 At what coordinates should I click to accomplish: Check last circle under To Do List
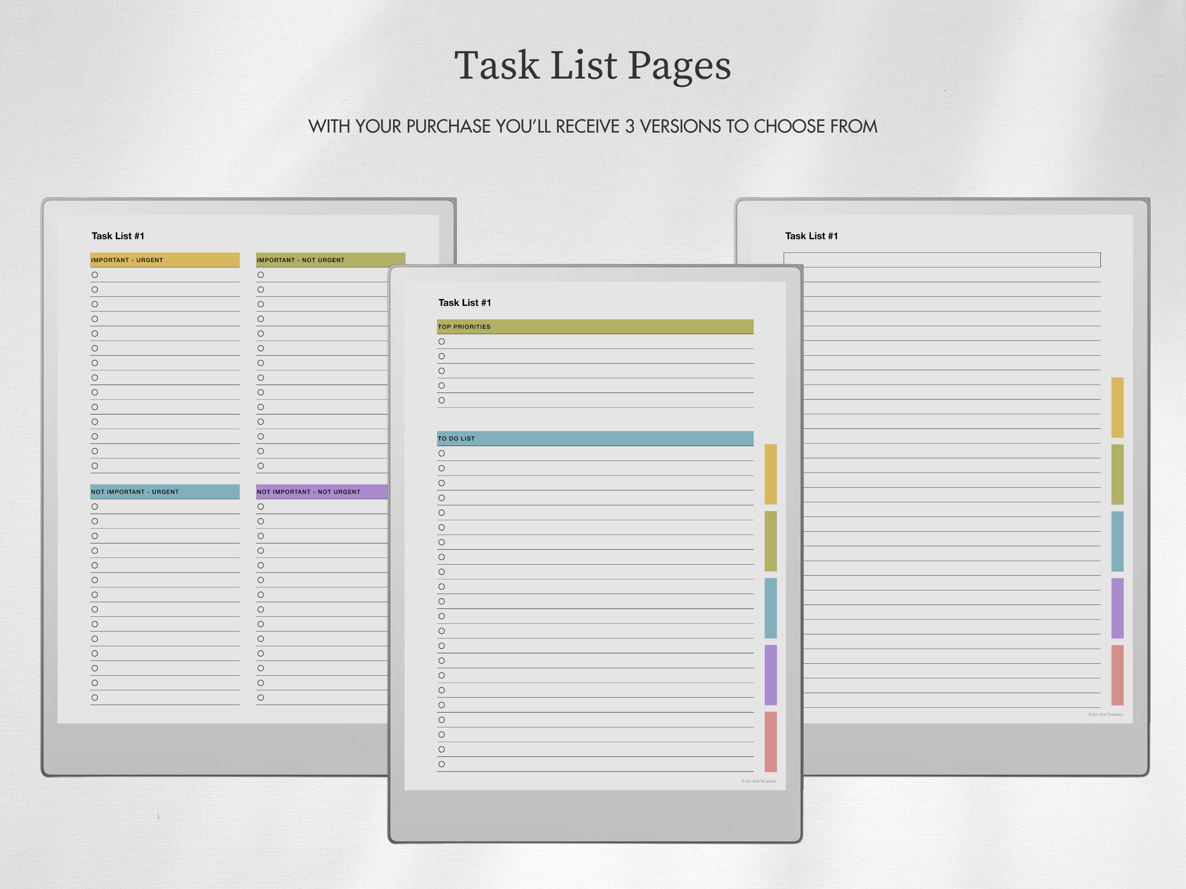tap(442, 764)
